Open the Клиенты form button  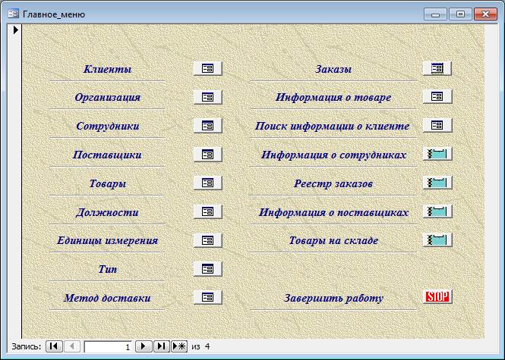pos(207,68)
